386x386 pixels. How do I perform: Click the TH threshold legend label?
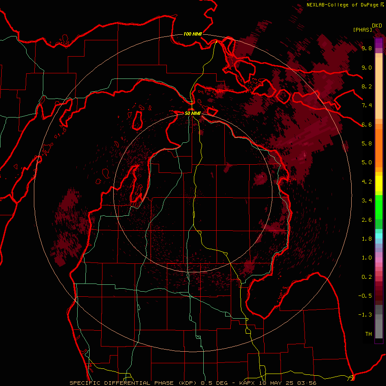368,334
